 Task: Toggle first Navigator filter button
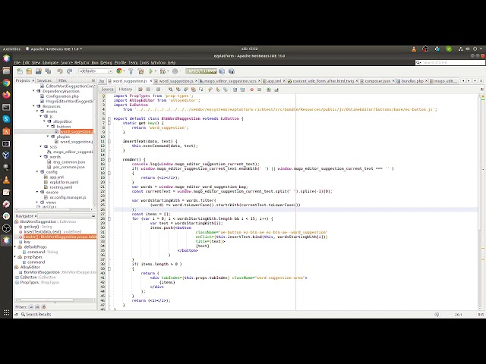[x=31, y=307]
